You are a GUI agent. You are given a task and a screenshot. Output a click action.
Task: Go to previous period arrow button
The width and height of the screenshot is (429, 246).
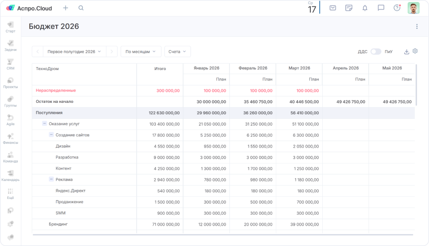tap(38, 52)
